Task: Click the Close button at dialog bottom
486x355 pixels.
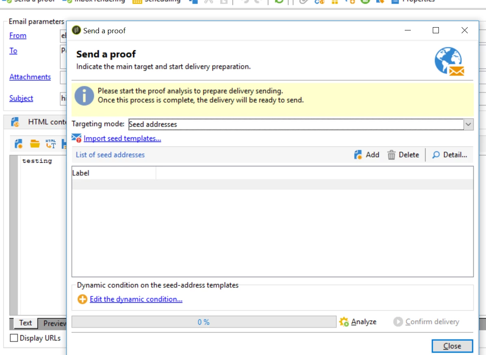Action: click(x=452, y=346)
